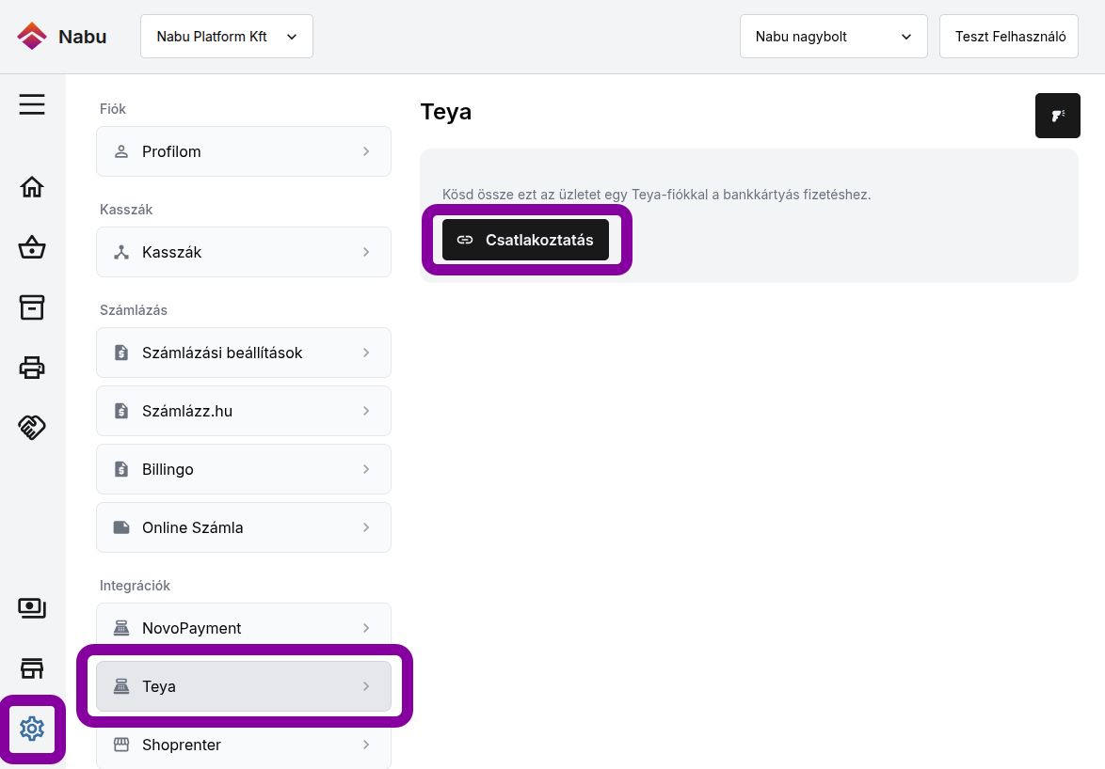This screenshot has width=1105, height=769.
Task: Click the Integrációk section label
Action: pyautogui.click(x=136, y=586)
